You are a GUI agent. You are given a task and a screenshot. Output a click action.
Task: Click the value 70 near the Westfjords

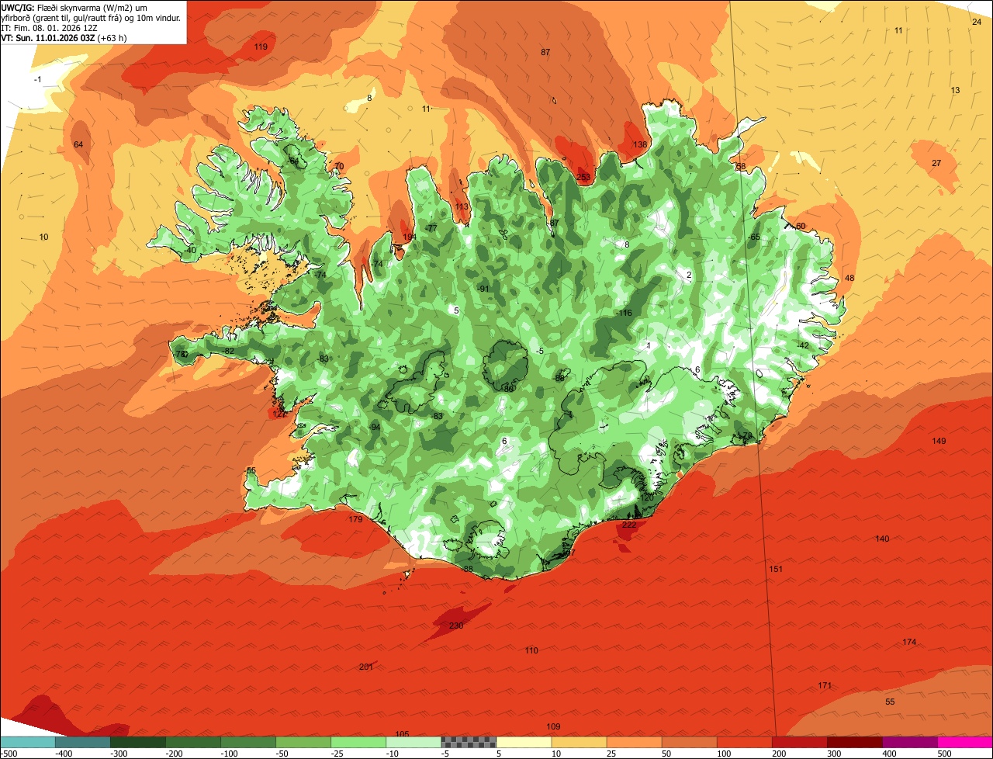[338, 166]
